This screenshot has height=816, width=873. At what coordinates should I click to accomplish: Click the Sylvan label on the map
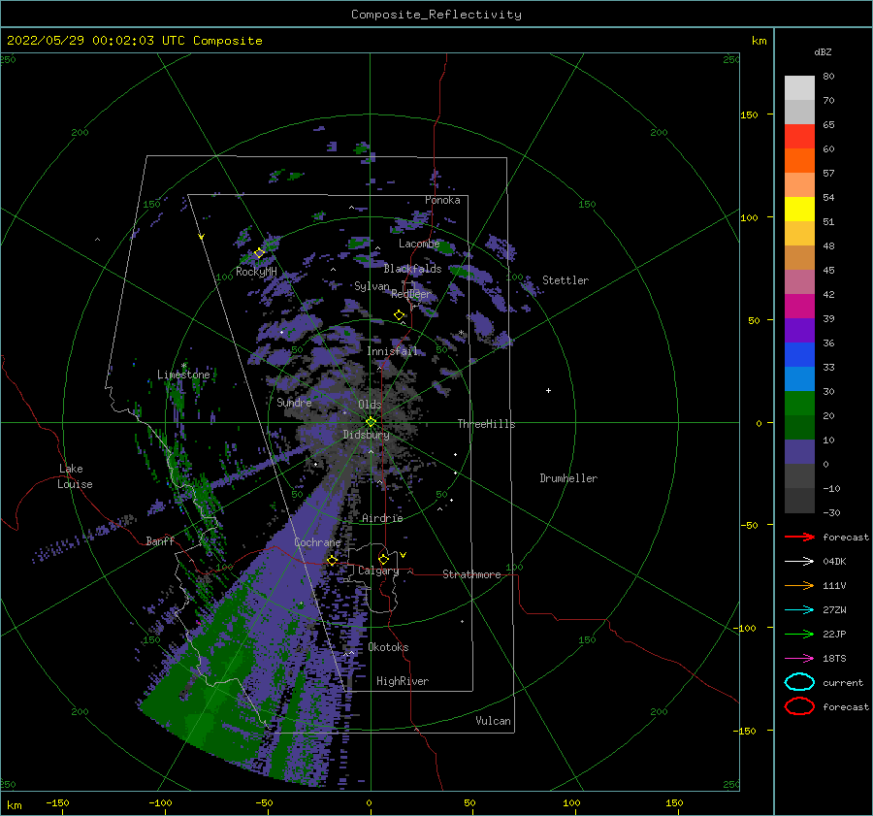(372, 286)
